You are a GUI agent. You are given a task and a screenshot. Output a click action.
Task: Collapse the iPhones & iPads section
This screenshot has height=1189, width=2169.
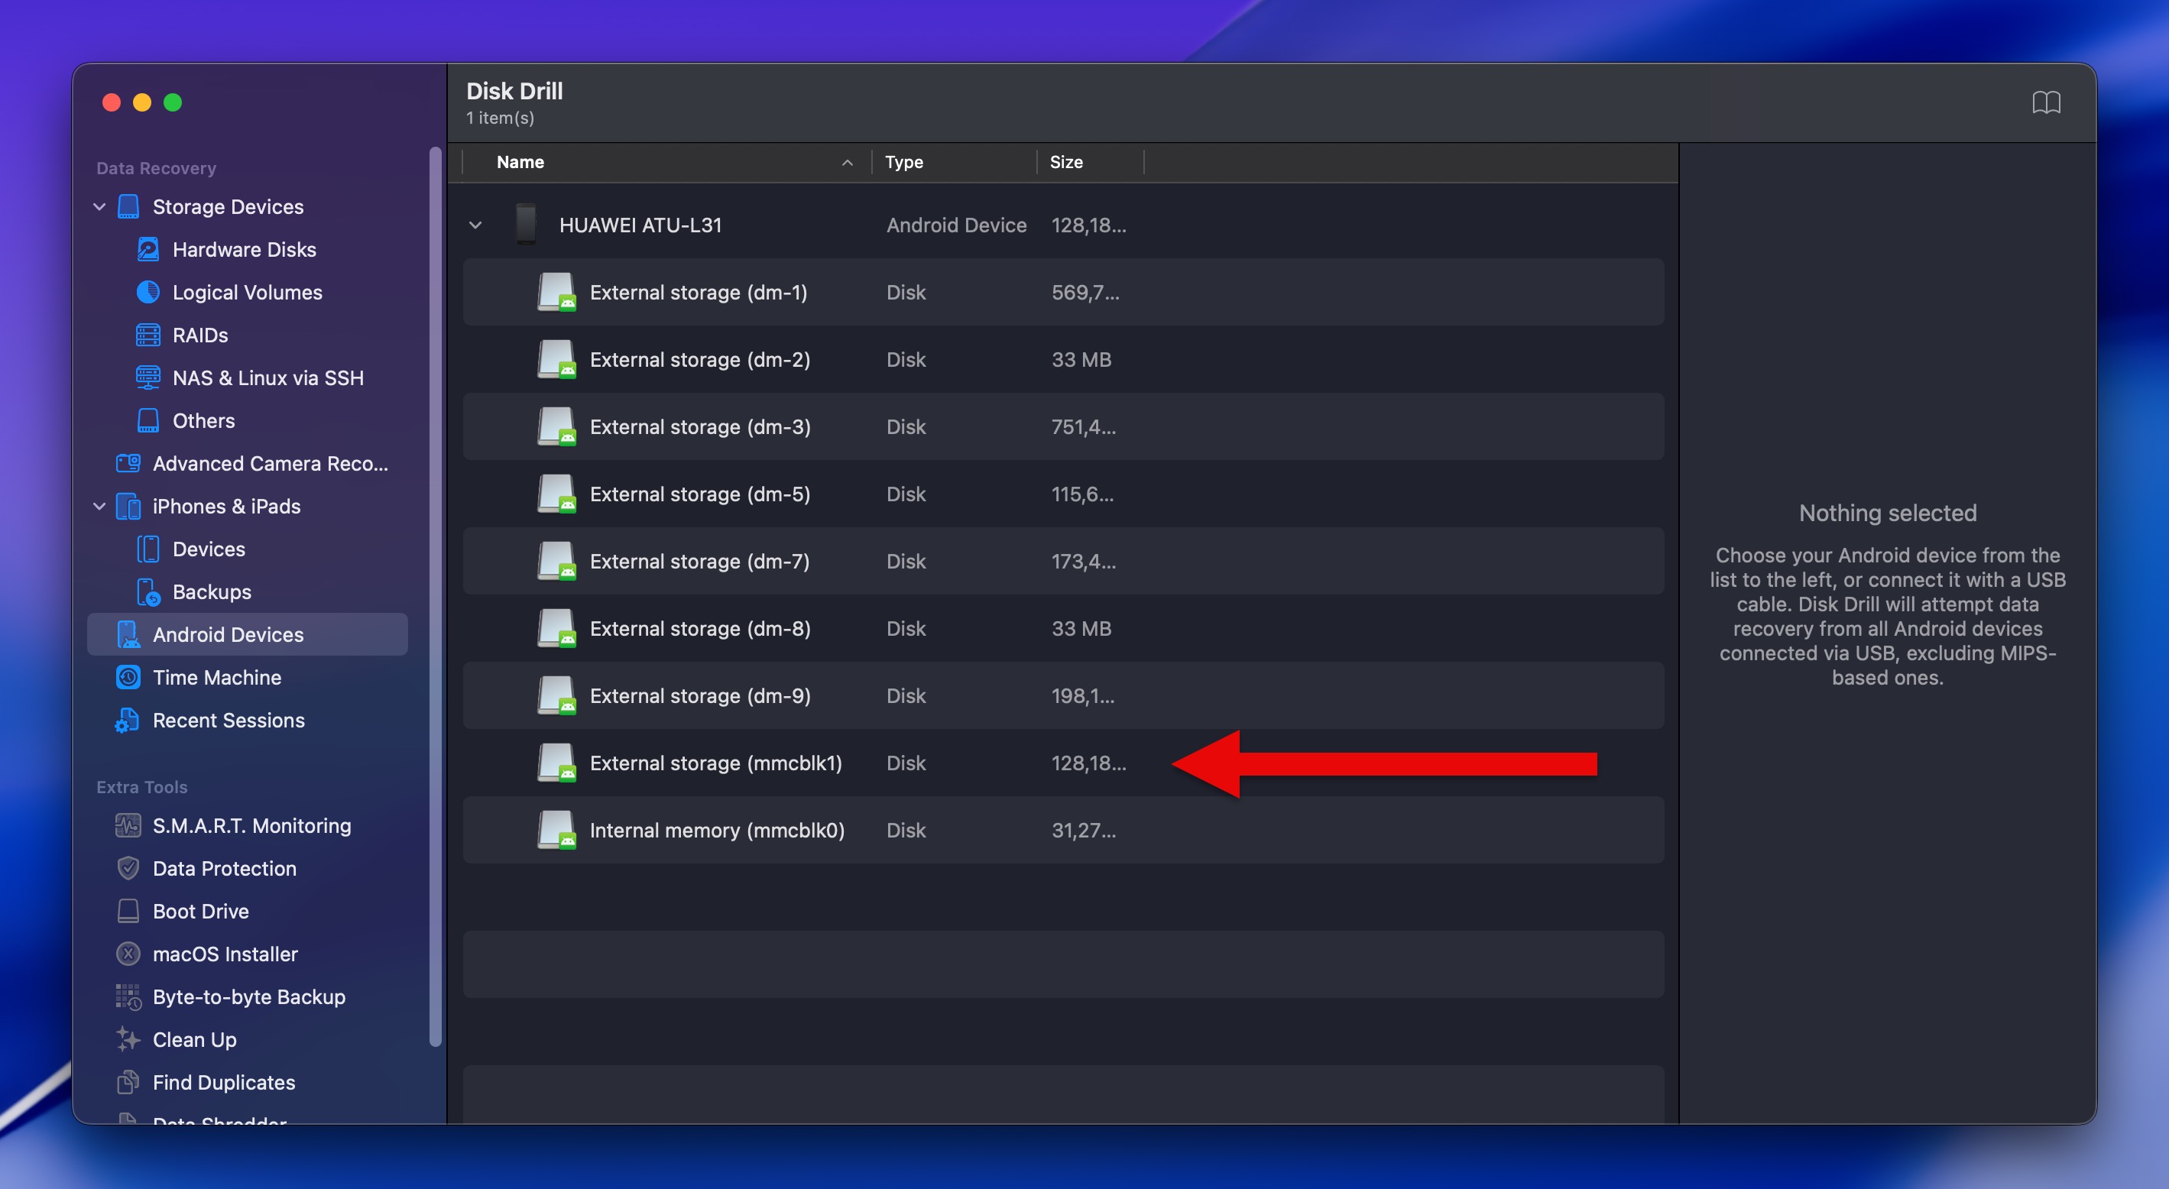(99, 506)
